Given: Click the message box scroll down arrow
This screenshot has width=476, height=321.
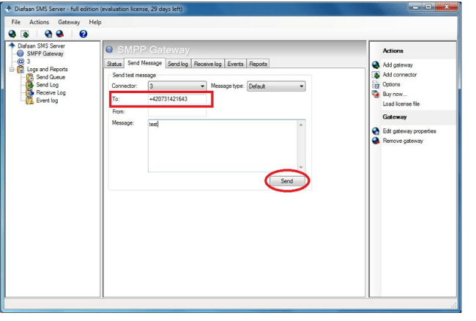Looking at the screenshot, I should click(301, 167).
